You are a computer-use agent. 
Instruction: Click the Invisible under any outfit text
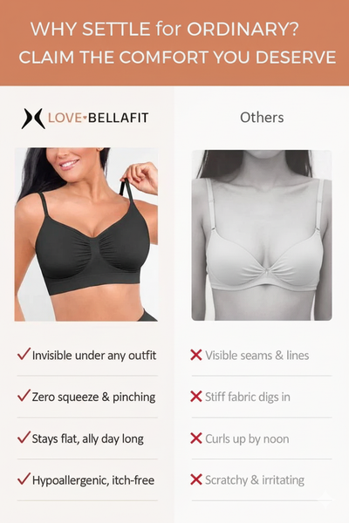coord(94,356)
